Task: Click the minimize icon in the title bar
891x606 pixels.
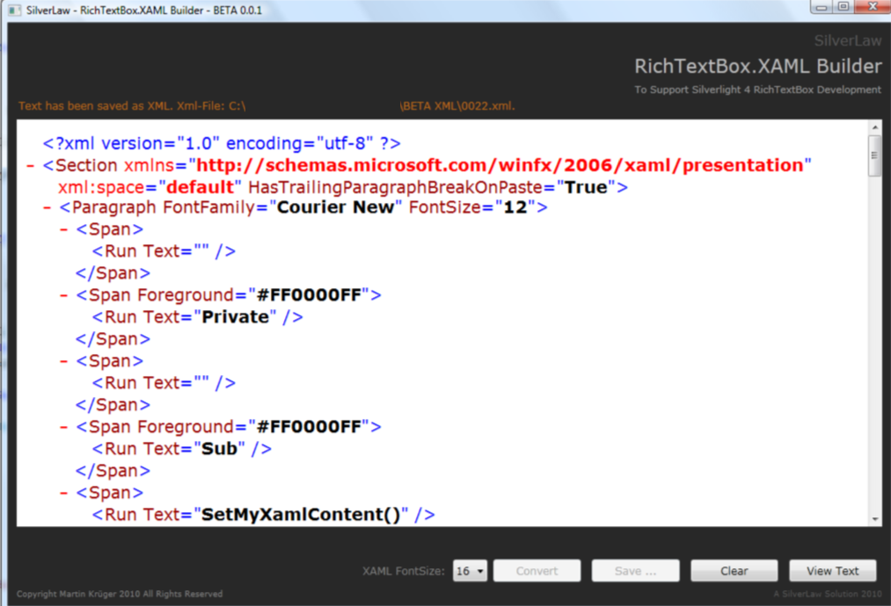Action: point(823,8)
